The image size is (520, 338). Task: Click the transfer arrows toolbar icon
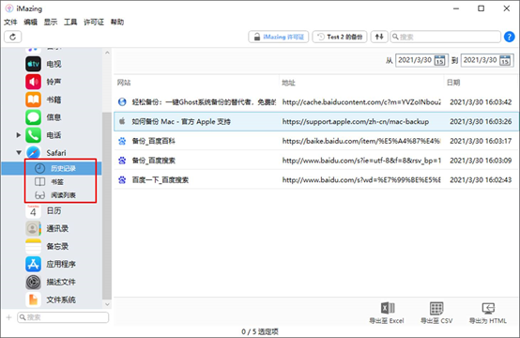[379, 37]
